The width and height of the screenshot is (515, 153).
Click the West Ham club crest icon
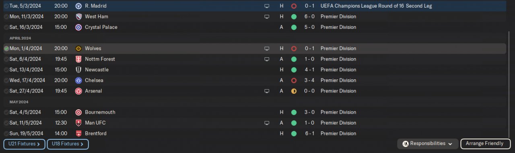point(78,17)
